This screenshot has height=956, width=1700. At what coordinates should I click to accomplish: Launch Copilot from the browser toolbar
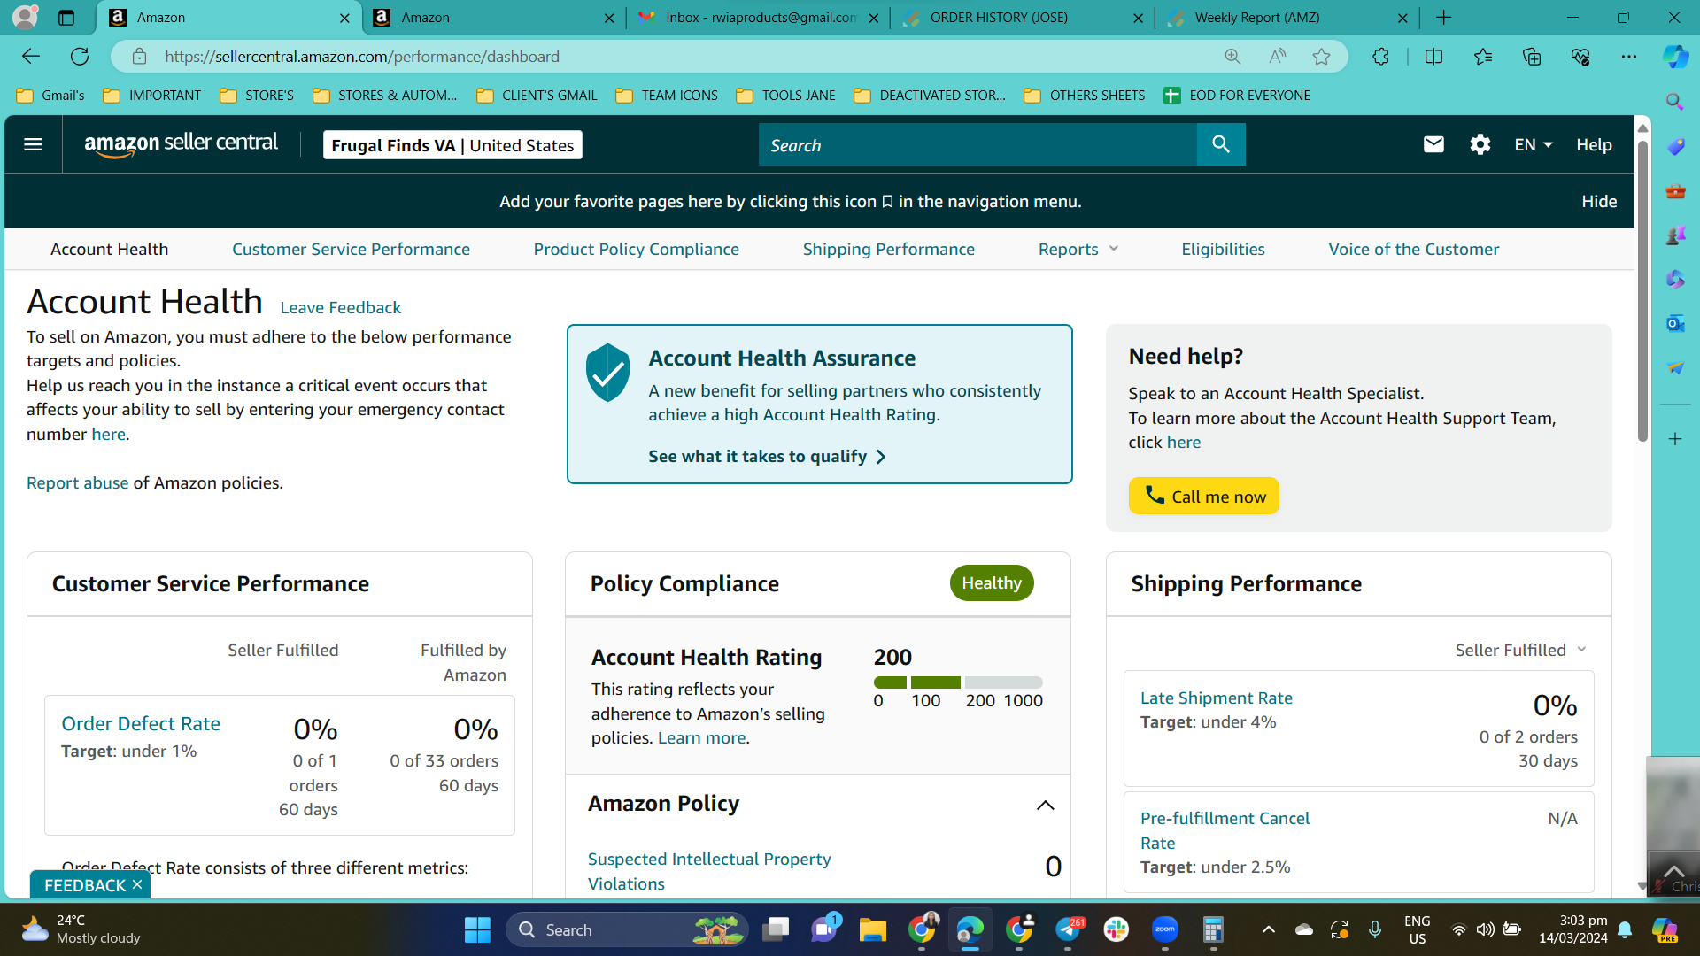pyautogui.click(x=1675, y=57)
